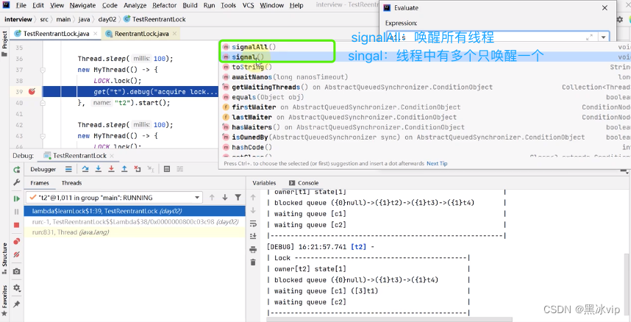Expand the Evaluate expression field
The height and width of the screenshot is (322, 631).
tap(590, 37)
